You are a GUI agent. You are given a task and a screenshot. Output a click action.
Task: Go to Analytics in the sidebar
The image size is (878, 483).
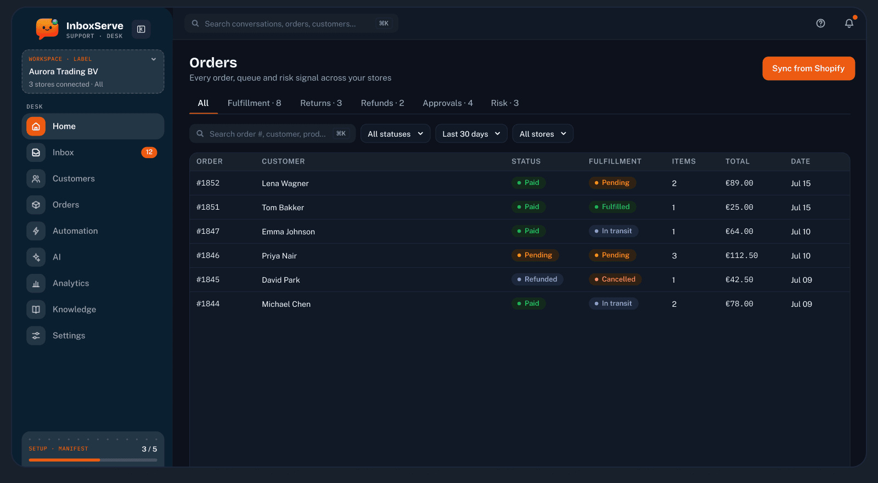pos(93,283)
